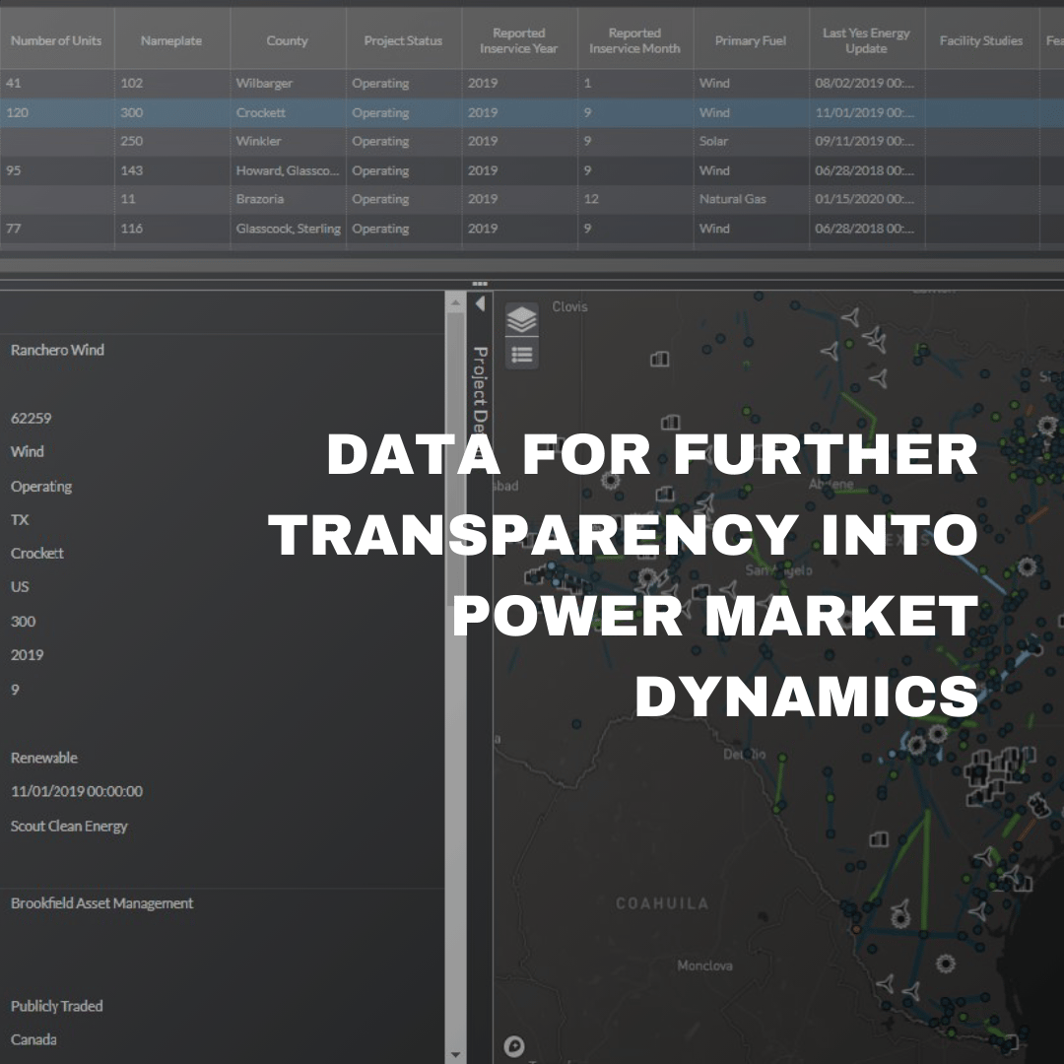The width and height of the screenshot is (1064, 1064).
Task: Sort by the Project Status column header
Action: (x=403, y=40)
